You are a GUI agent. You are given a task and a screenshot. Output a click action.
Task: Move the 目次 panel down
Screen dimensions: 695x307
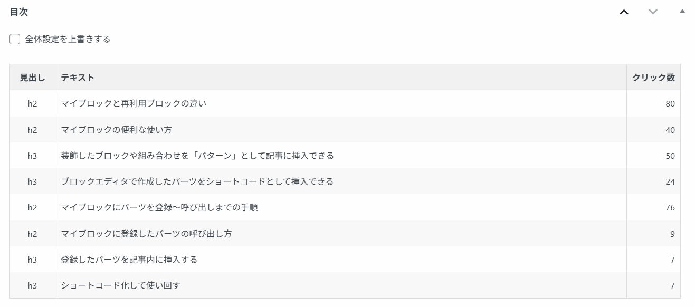pyautogui.click(x=653, y=12)
